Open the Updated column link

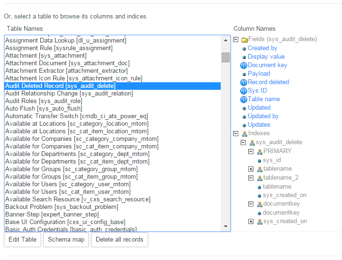pyautogui.click(x=259, y=108)
